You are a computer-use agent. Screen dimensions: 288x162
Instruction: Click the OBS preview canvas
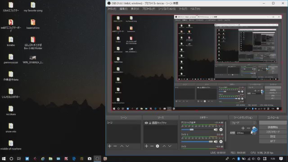(x=197, y=63)
